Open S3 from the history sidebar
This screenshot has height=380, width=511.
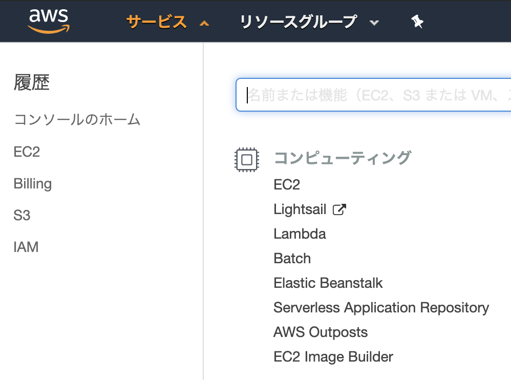(21, 215)
